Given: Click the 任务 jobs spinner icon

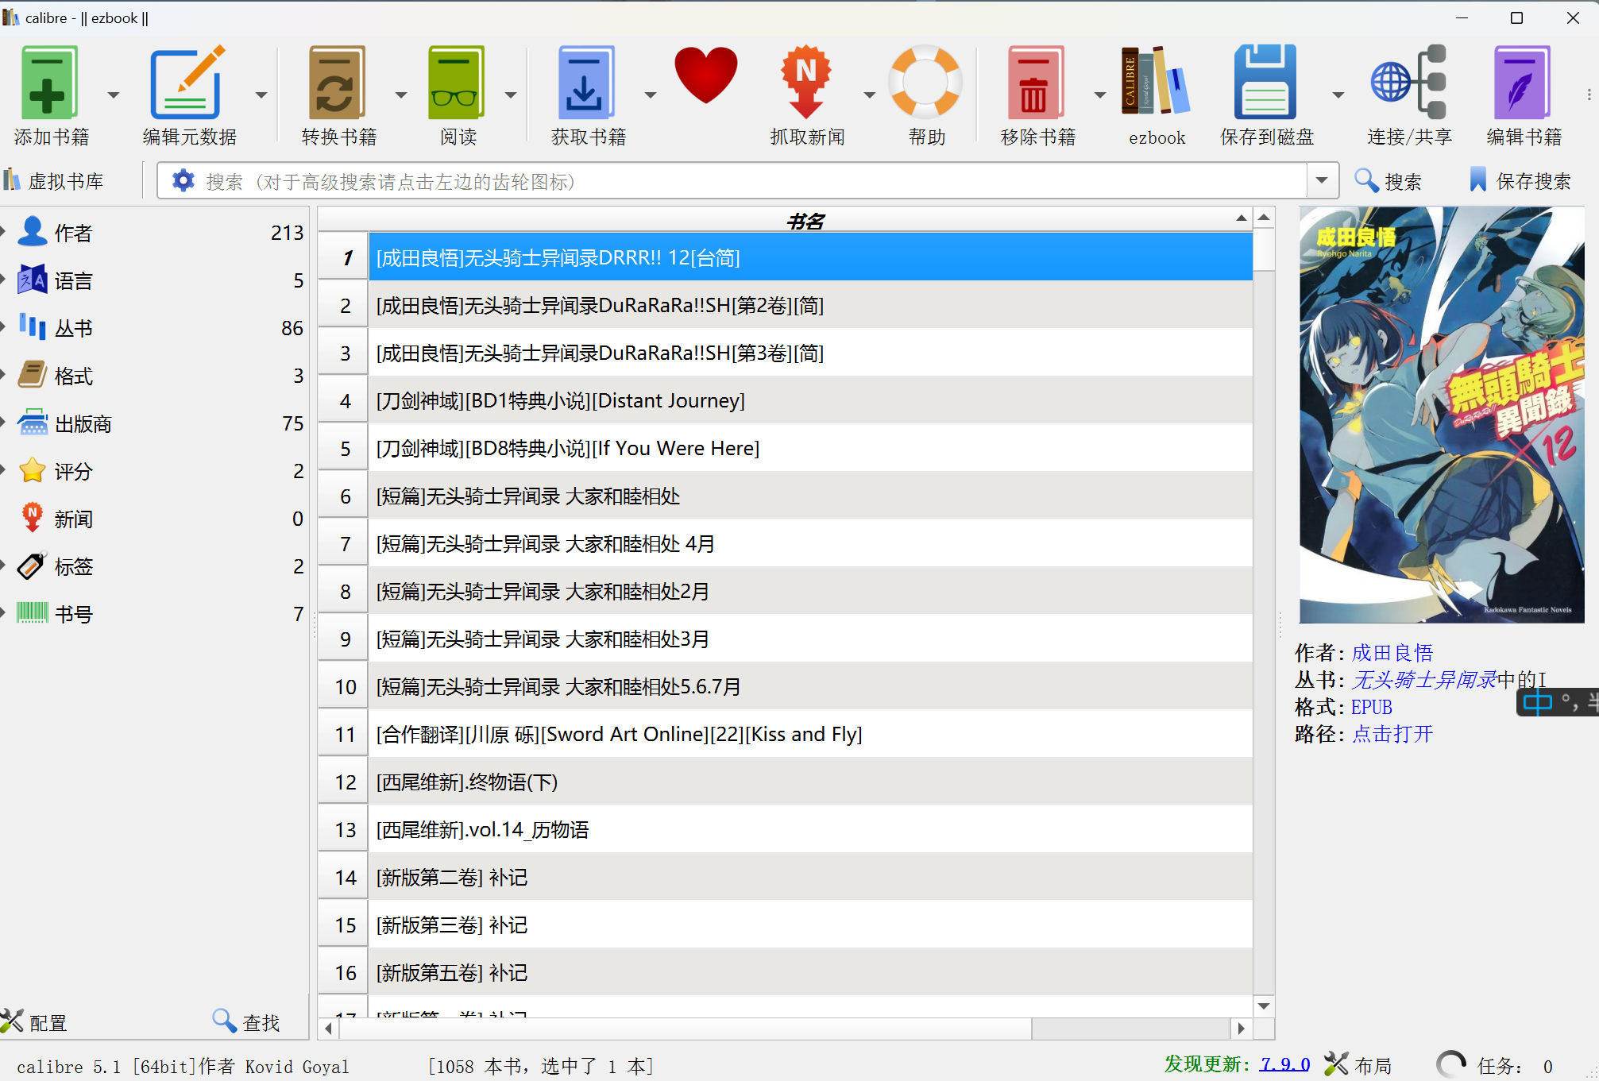Looking at the screenshot, I should (x=1451, y=1065).
